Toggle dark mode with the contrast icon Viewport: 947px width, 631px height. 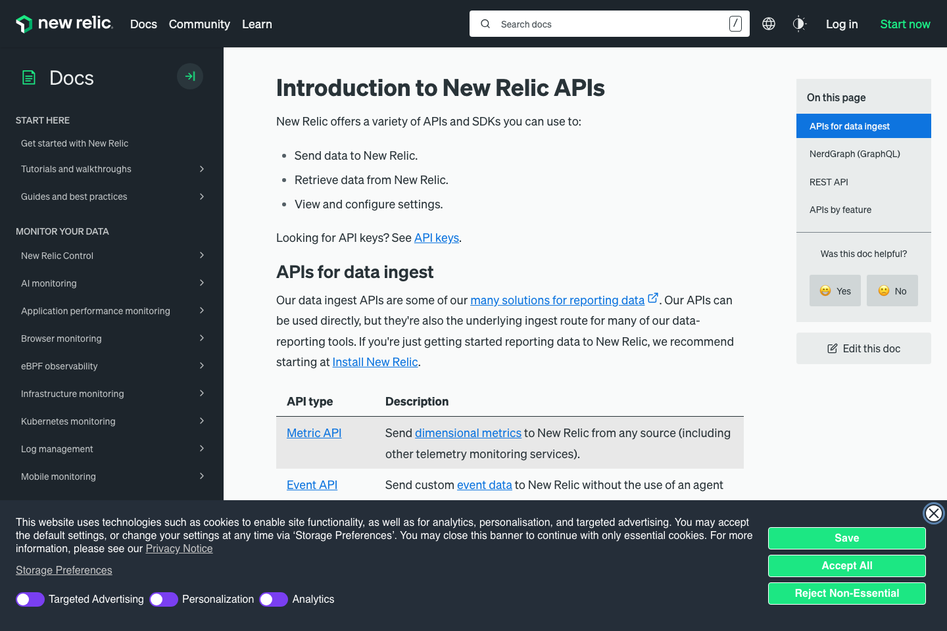click(x=799, y=24)
